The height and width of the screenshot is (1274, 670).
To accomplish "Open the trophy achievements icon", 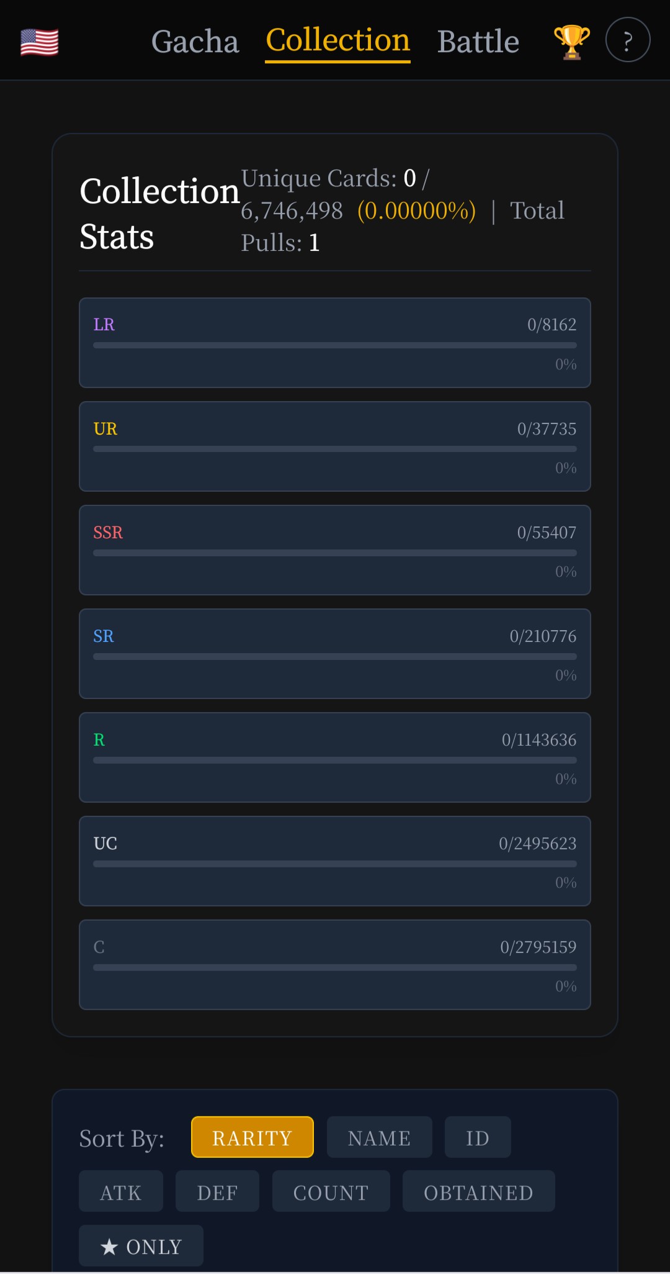I will [571, 42].
